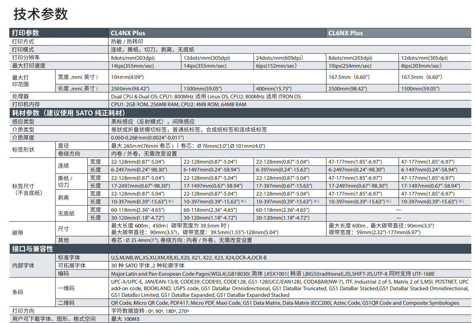Click the 介质厚度 row label
Screen dimensions: 475x323
click(x=23, y=137)
